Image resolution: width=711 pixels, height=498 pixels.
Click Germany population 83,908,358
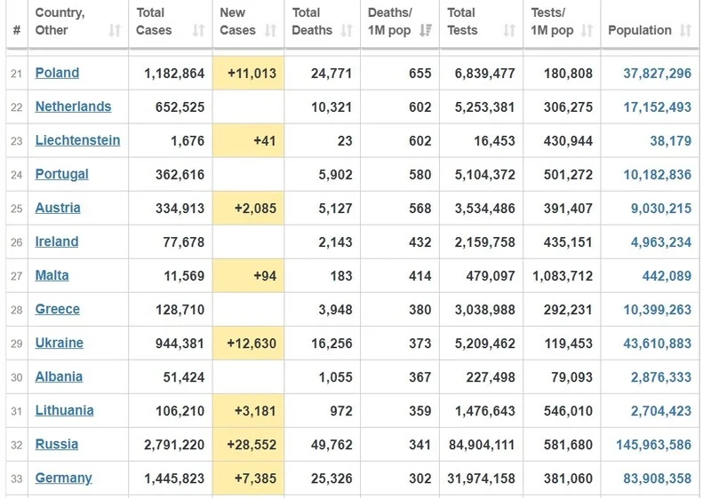pyautogui.click(x=657, y=478)
